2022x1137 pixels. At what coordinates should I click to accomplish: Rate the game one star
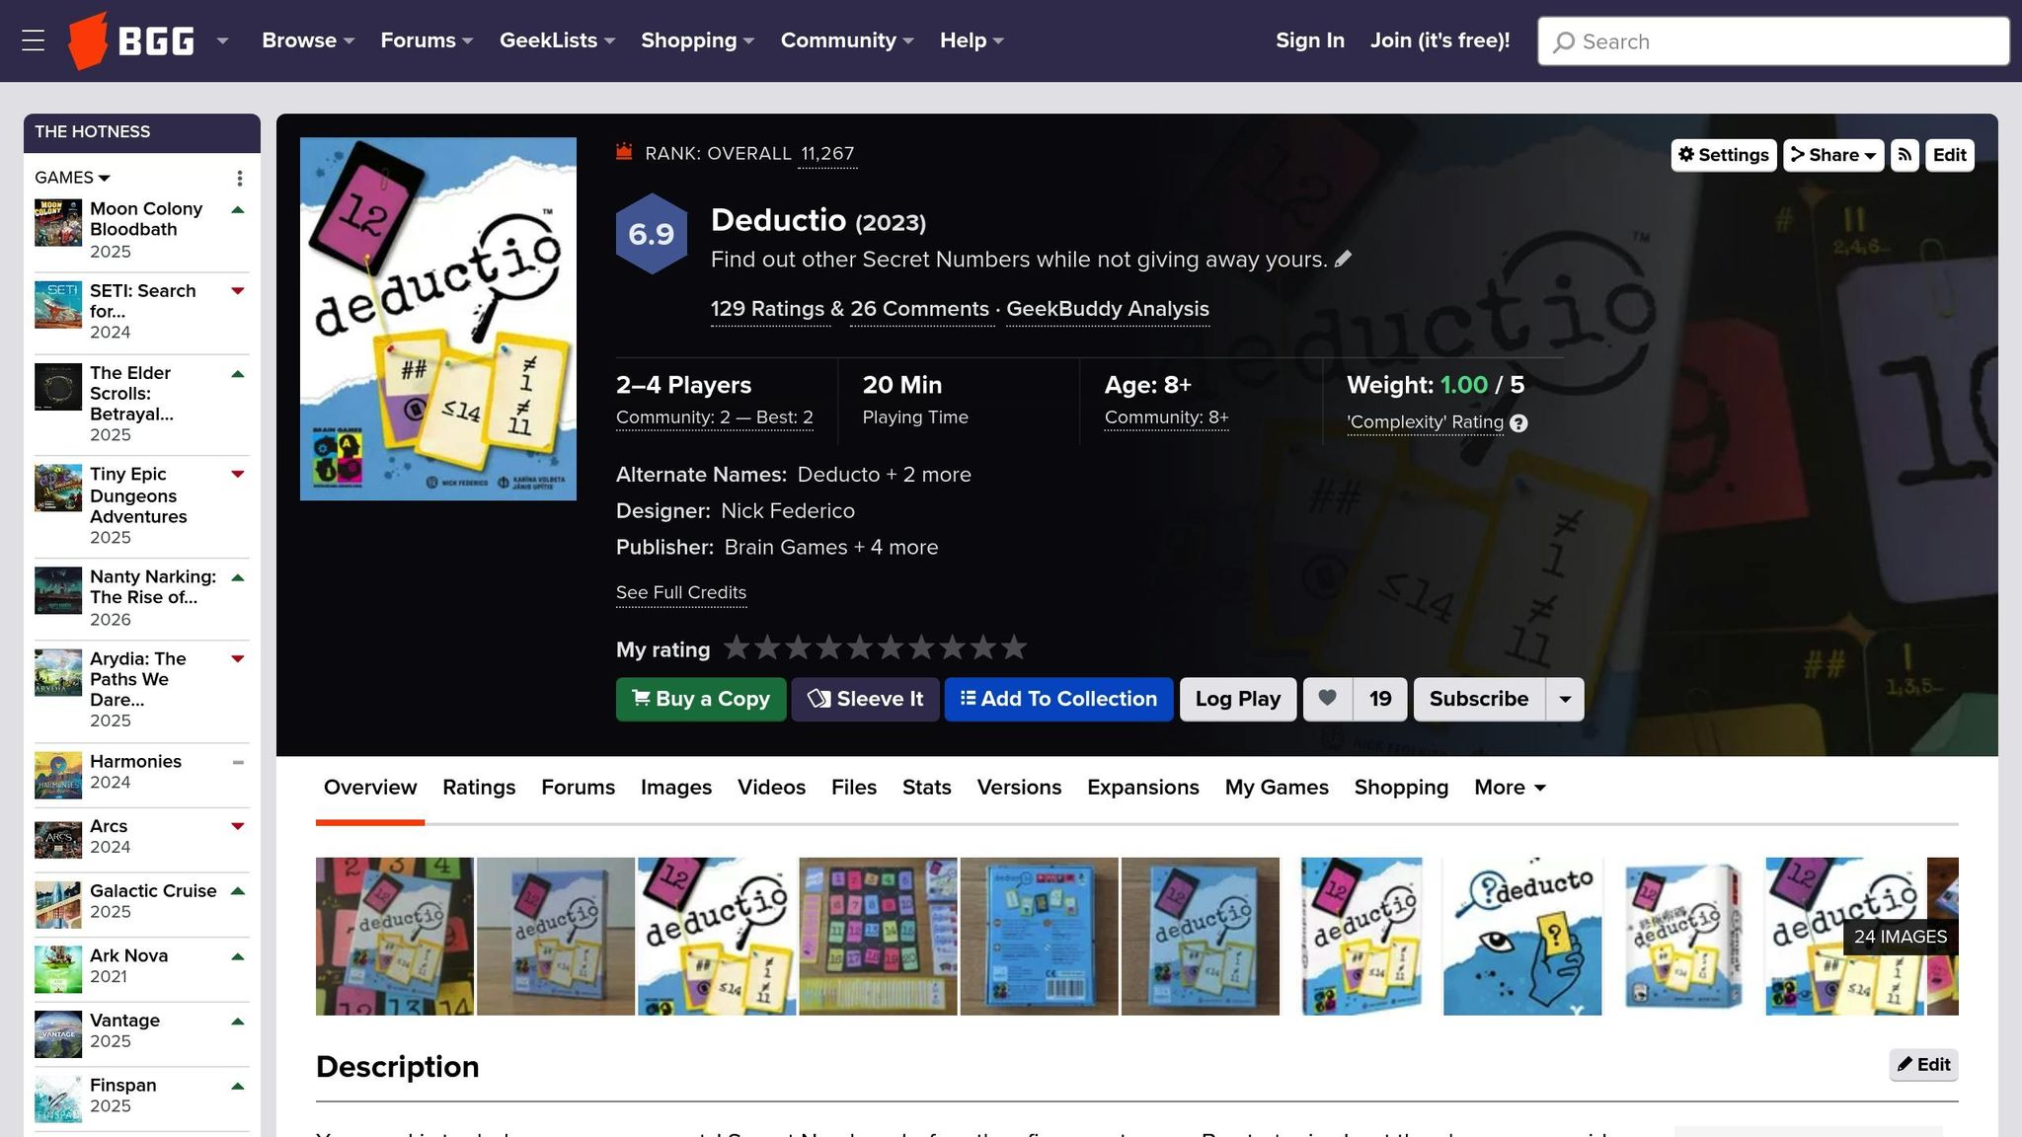coord(737,647)
